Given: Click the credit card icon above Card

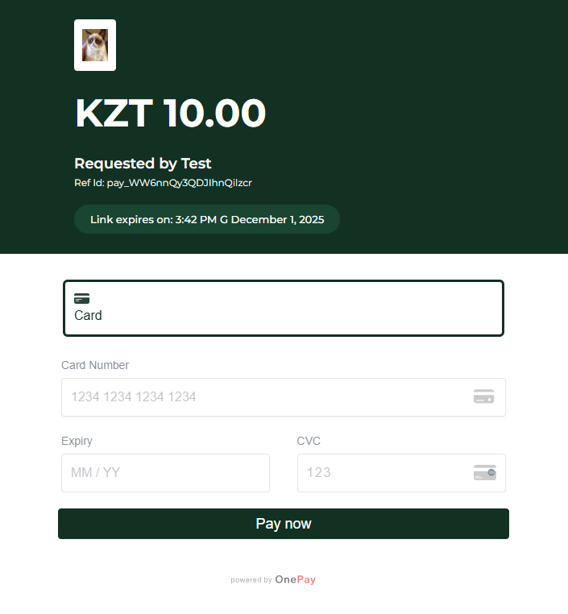Looking at the screenshot, I should [81, 298].
